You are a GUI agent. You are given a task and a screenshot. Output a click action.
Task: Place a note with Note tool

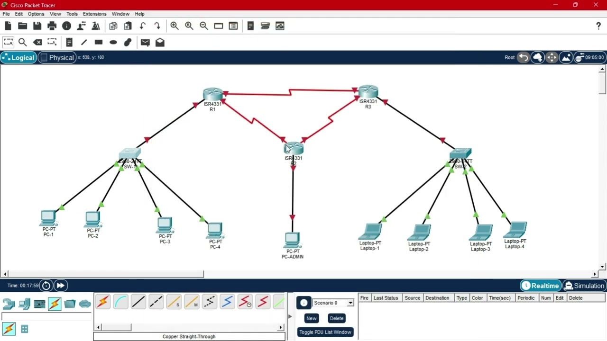click(69, 42)
